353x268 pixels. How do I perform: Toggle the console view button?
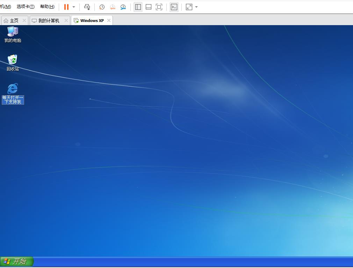(x=174, y=7)
